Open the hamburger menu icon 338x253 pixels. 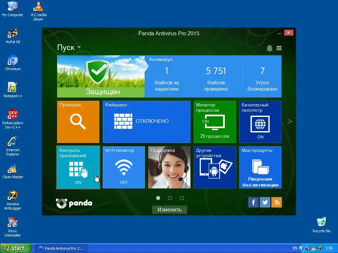pos(279,48)
